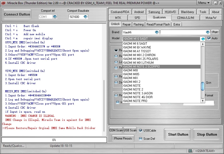Select the radio button beside Di label
This screenshot has height=154, width=224.
coord(116,82)
